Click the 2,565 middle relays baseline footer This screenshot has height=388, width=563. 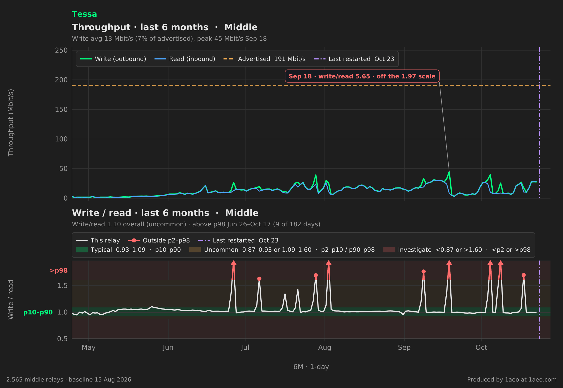[x=69, y=380]
